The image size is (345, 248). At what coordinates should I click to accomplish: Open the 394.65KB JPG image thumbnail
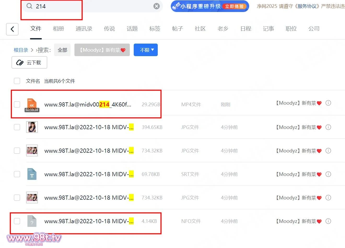click(32, 127)
